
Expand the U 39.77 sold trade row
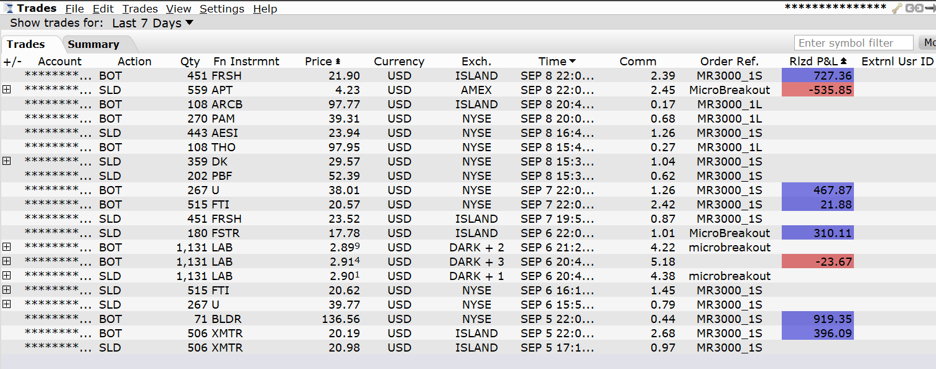tap(7, 304)
